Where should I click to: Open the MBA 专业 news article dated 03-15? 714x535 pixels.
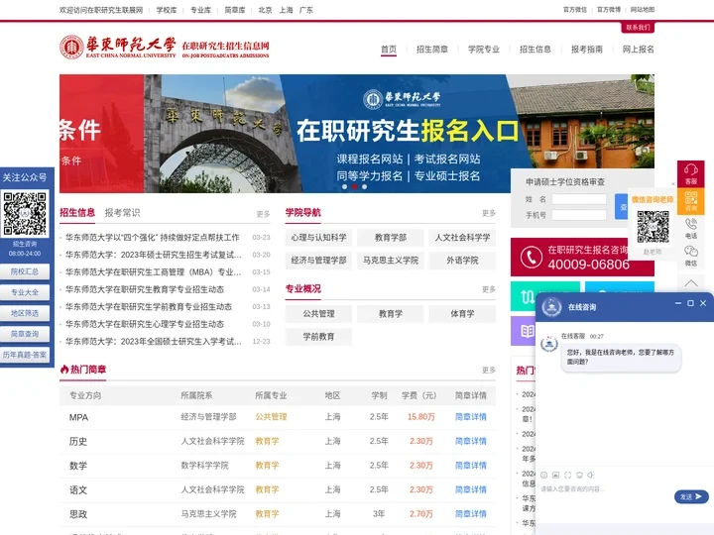(153, 272)
